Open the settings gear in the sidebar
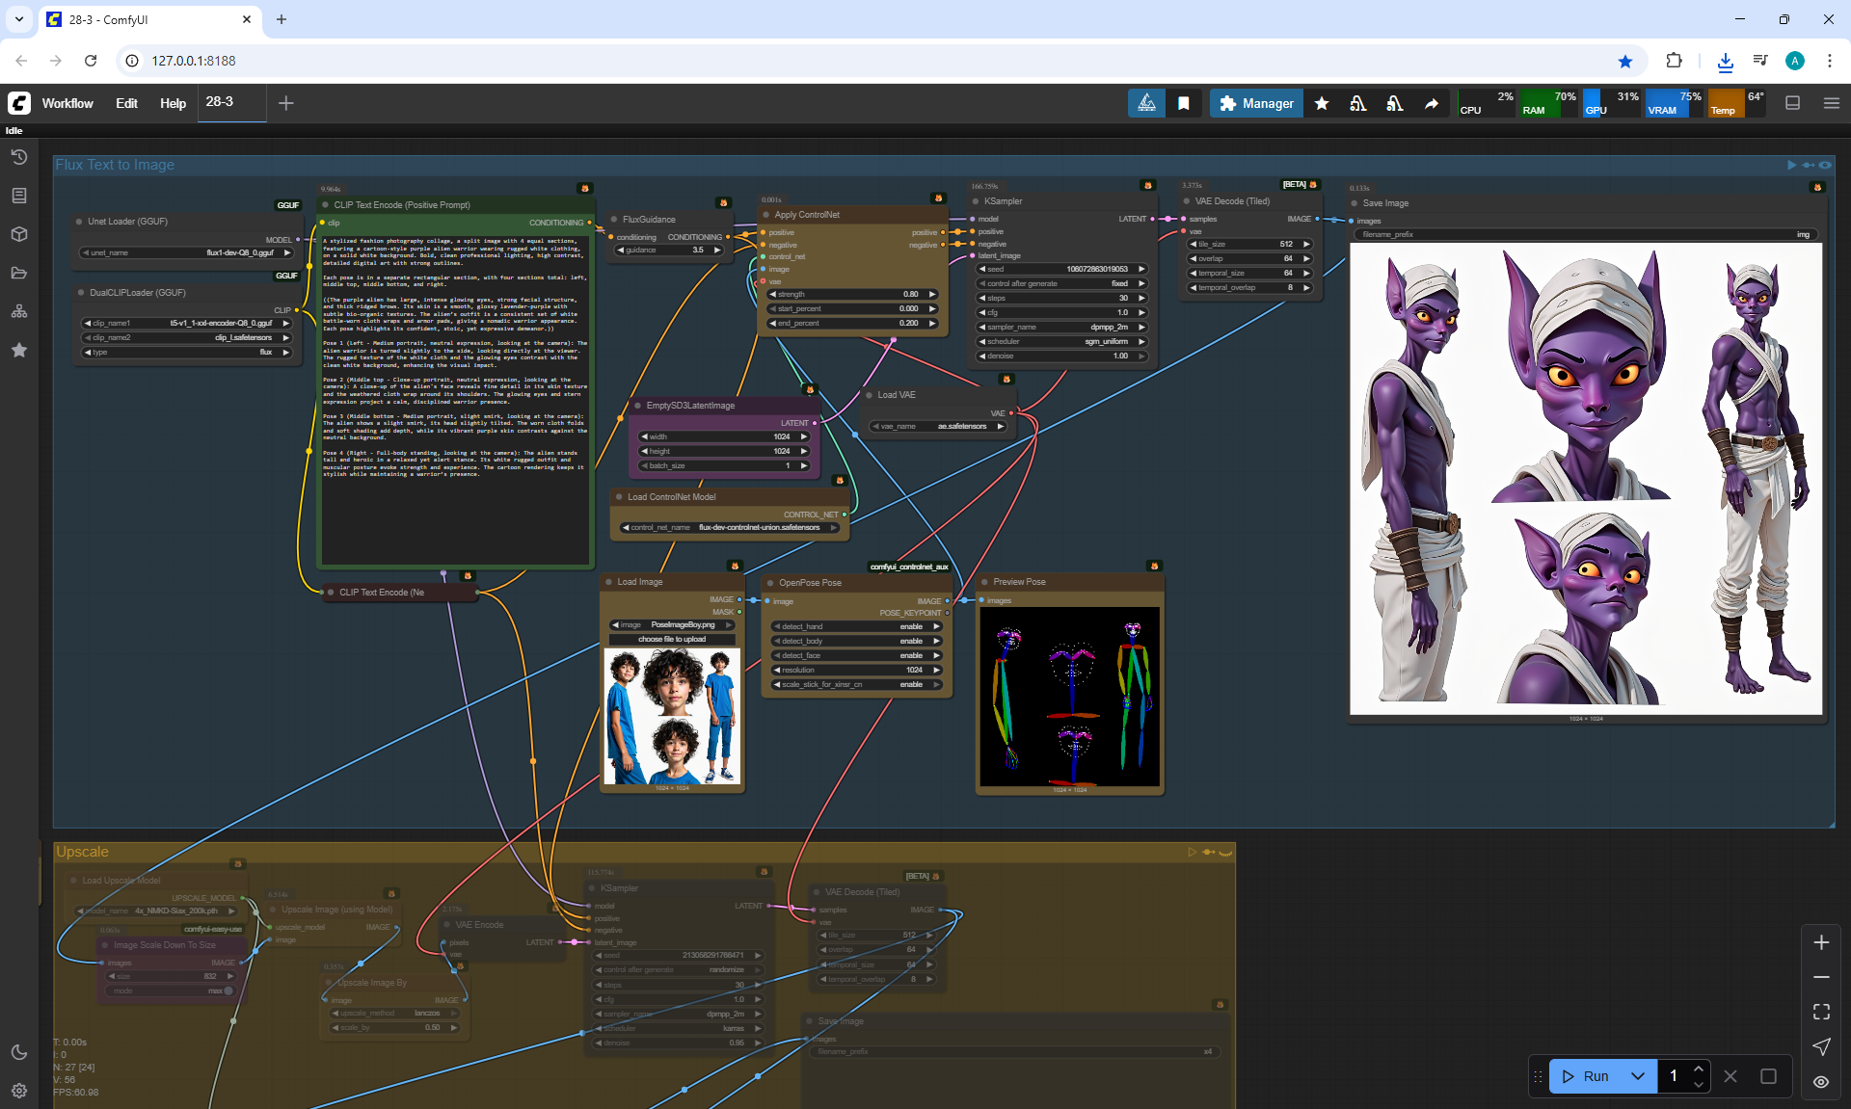This screenshot has width=1851, height=1109. (19, 1091)
